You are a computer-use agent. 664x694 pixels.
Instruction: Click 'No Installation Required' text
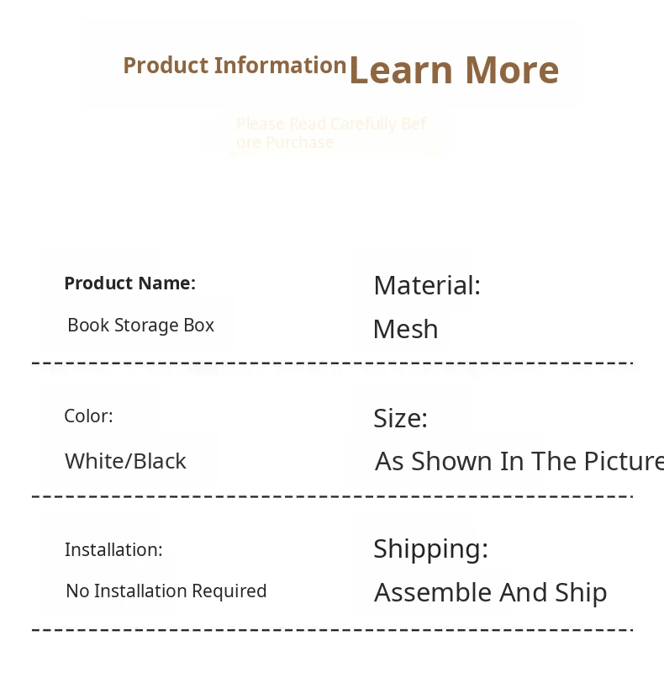pyautogui.click(x=166, y=591)
